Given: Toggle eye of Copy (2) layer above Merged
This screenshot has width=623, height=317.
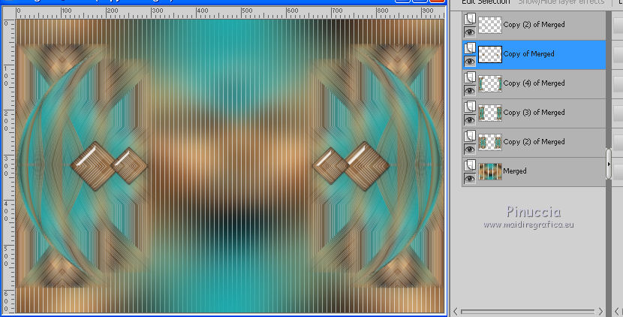Looking at the screenshot, I should 470,149.
